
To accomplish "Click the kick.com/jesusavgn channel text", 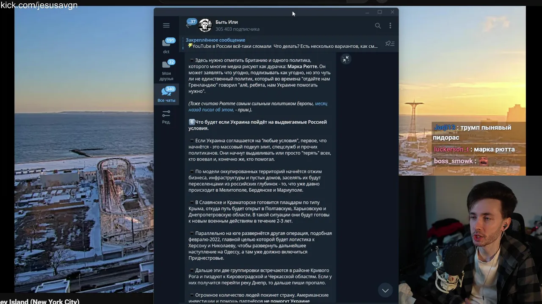I will click(x=39, y=5).
